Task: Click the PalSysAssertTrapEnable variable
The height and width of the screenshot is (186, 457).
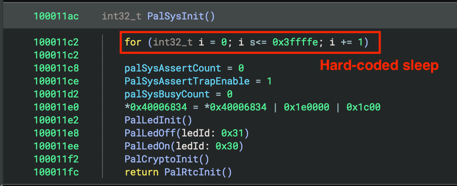Action: coord(187,81)
